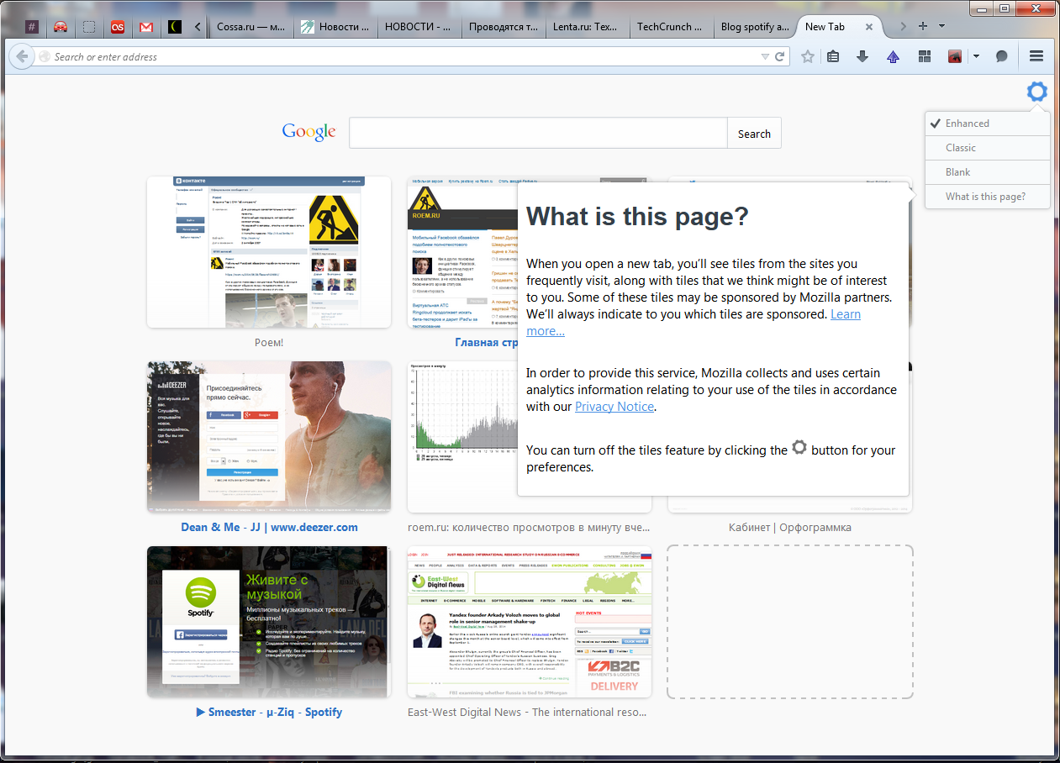Click the 'What is this page?' popup heading
Screen dimensions: 1060x763
pos(637,217)
